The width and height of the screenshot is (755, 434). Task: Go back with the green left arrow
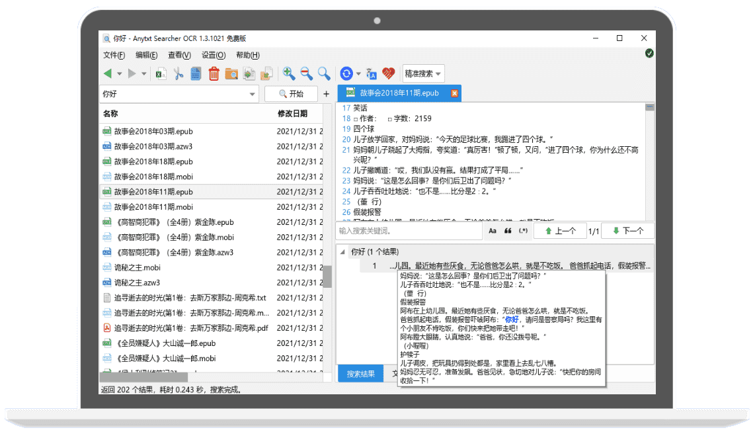(x=108, y=73)
